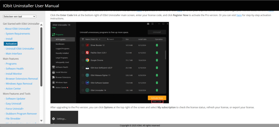Image resolution: width=279 pixels, height=127 pixels.
Task: Tick the IObit Uninstaller 14 row checkbox
Action: [83, 90]
